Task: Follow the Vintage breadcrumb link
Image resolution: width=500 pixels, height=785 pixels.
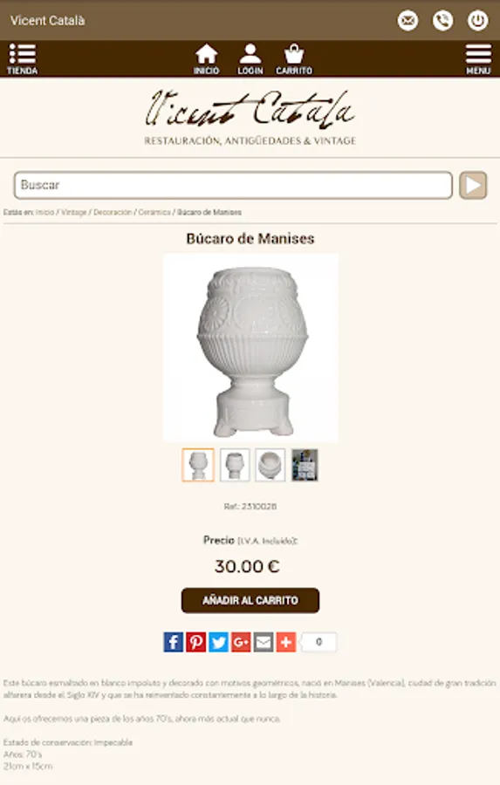Action: 73,212
